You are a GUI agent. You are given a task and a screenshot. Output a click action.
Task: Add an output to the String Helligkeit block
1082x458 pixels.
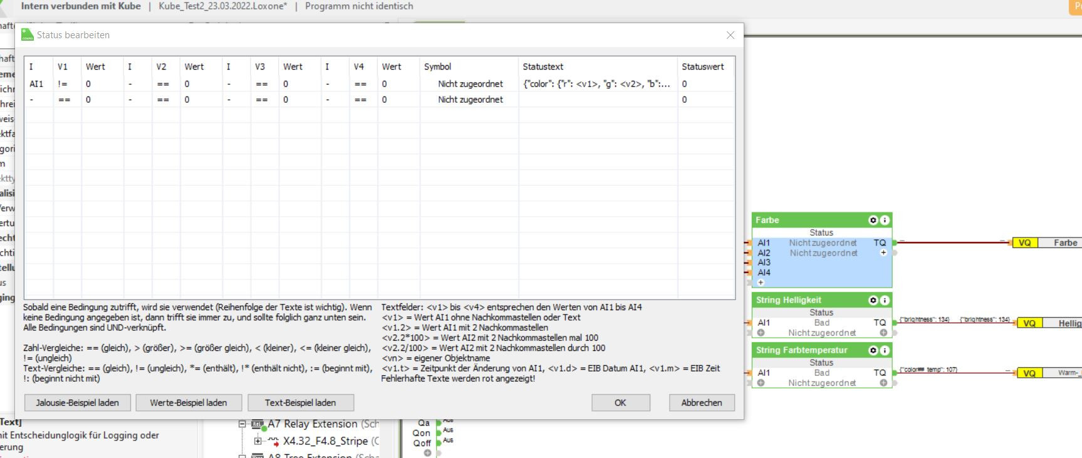(883, 333)
